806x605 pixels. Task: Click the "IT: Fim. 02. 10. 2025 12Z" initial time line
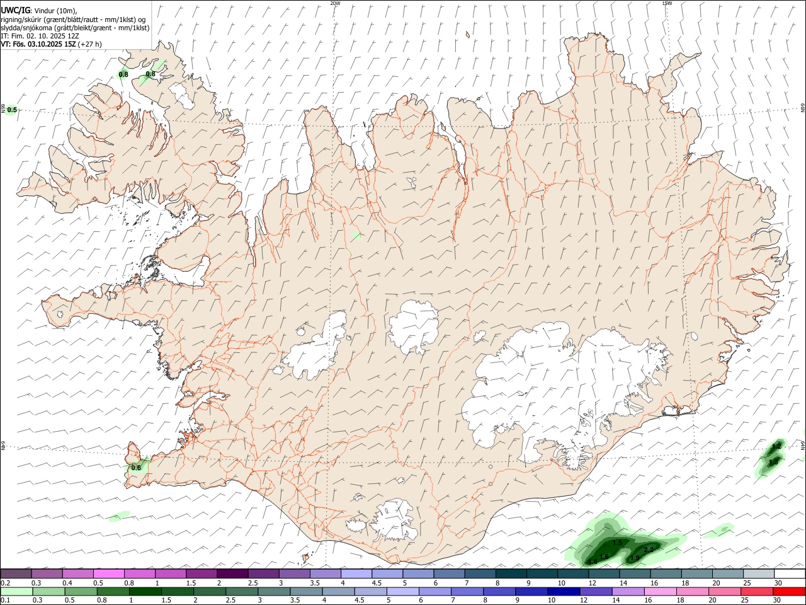click(x=40, y=36)
